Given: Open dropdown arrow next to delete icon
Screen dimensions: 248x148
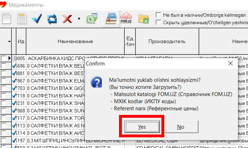Looking at the screenshot, I should pyautogui.click(x=79, y=19).
